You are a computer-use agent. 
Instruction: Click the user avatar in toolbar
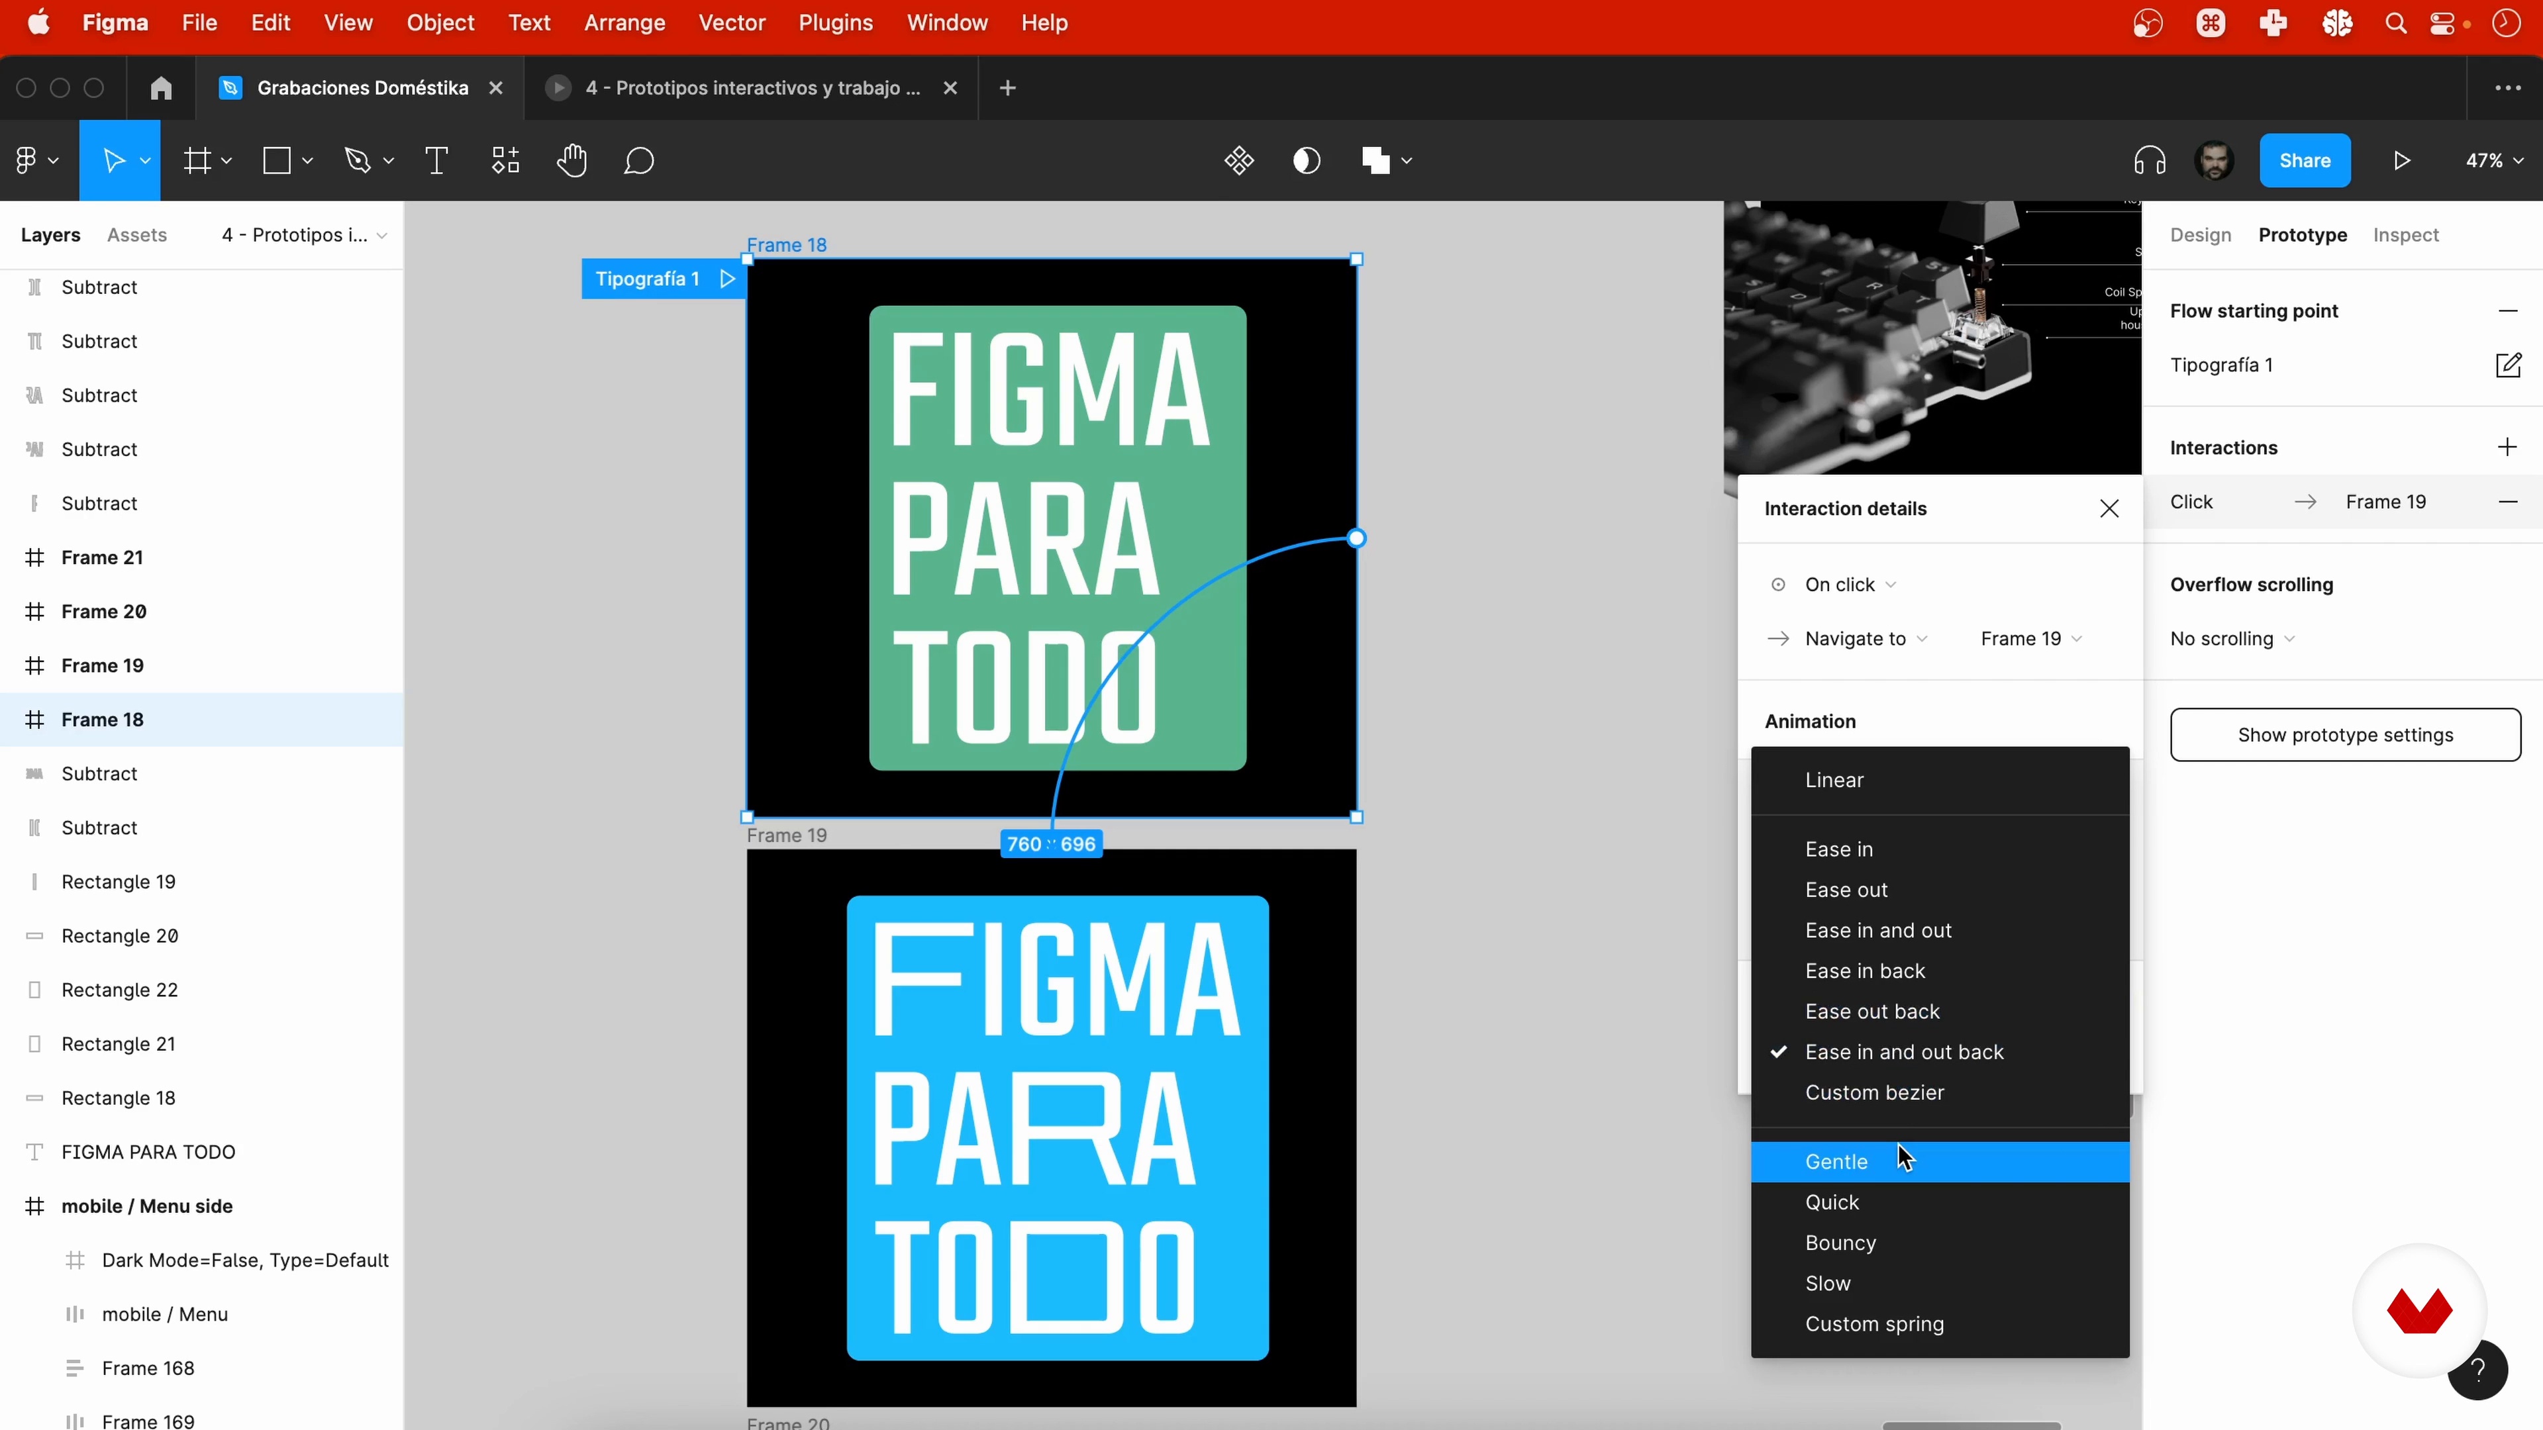tap(2215, 160)
